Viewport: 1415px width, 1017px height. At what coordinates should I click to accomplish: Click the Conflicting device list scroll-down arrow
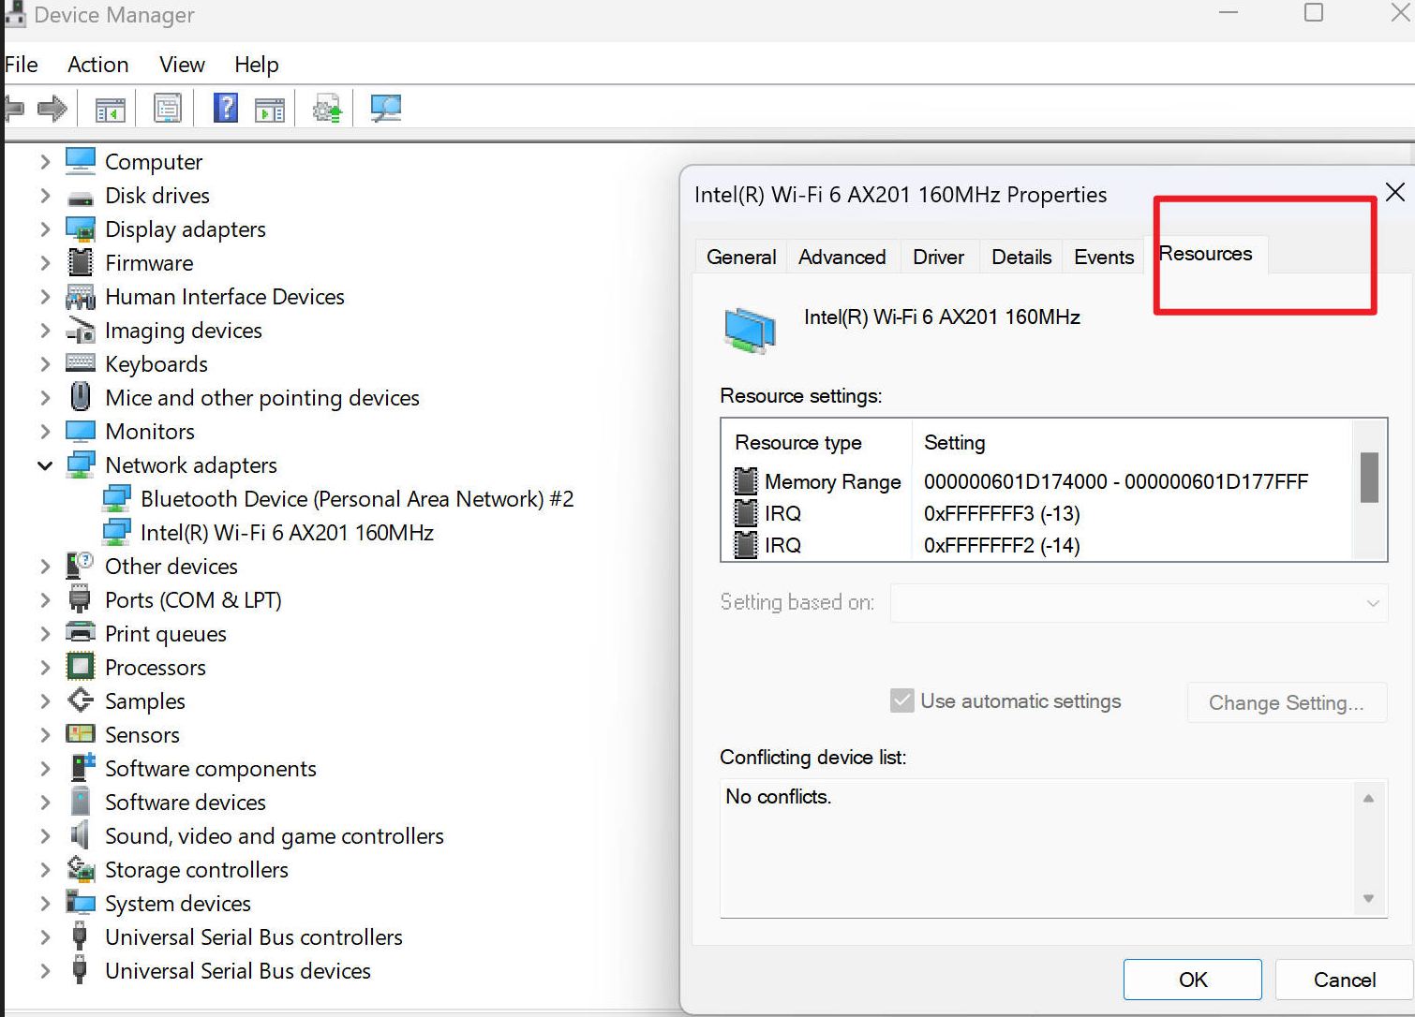pyautogui.click(x=1368, y=899)
